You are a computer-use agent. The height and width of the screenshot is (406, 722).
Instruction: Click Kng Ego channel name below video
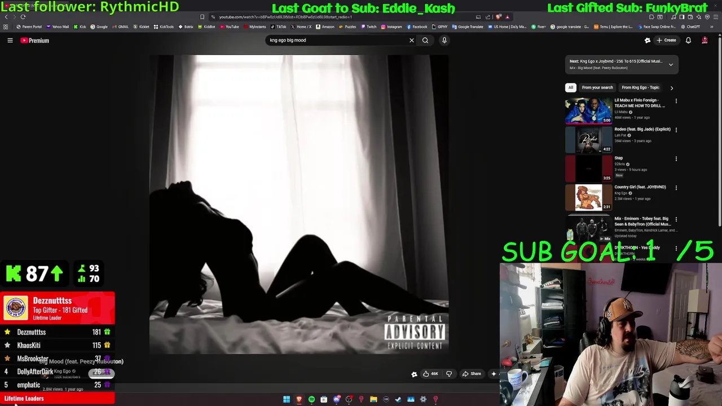(62, 372)
